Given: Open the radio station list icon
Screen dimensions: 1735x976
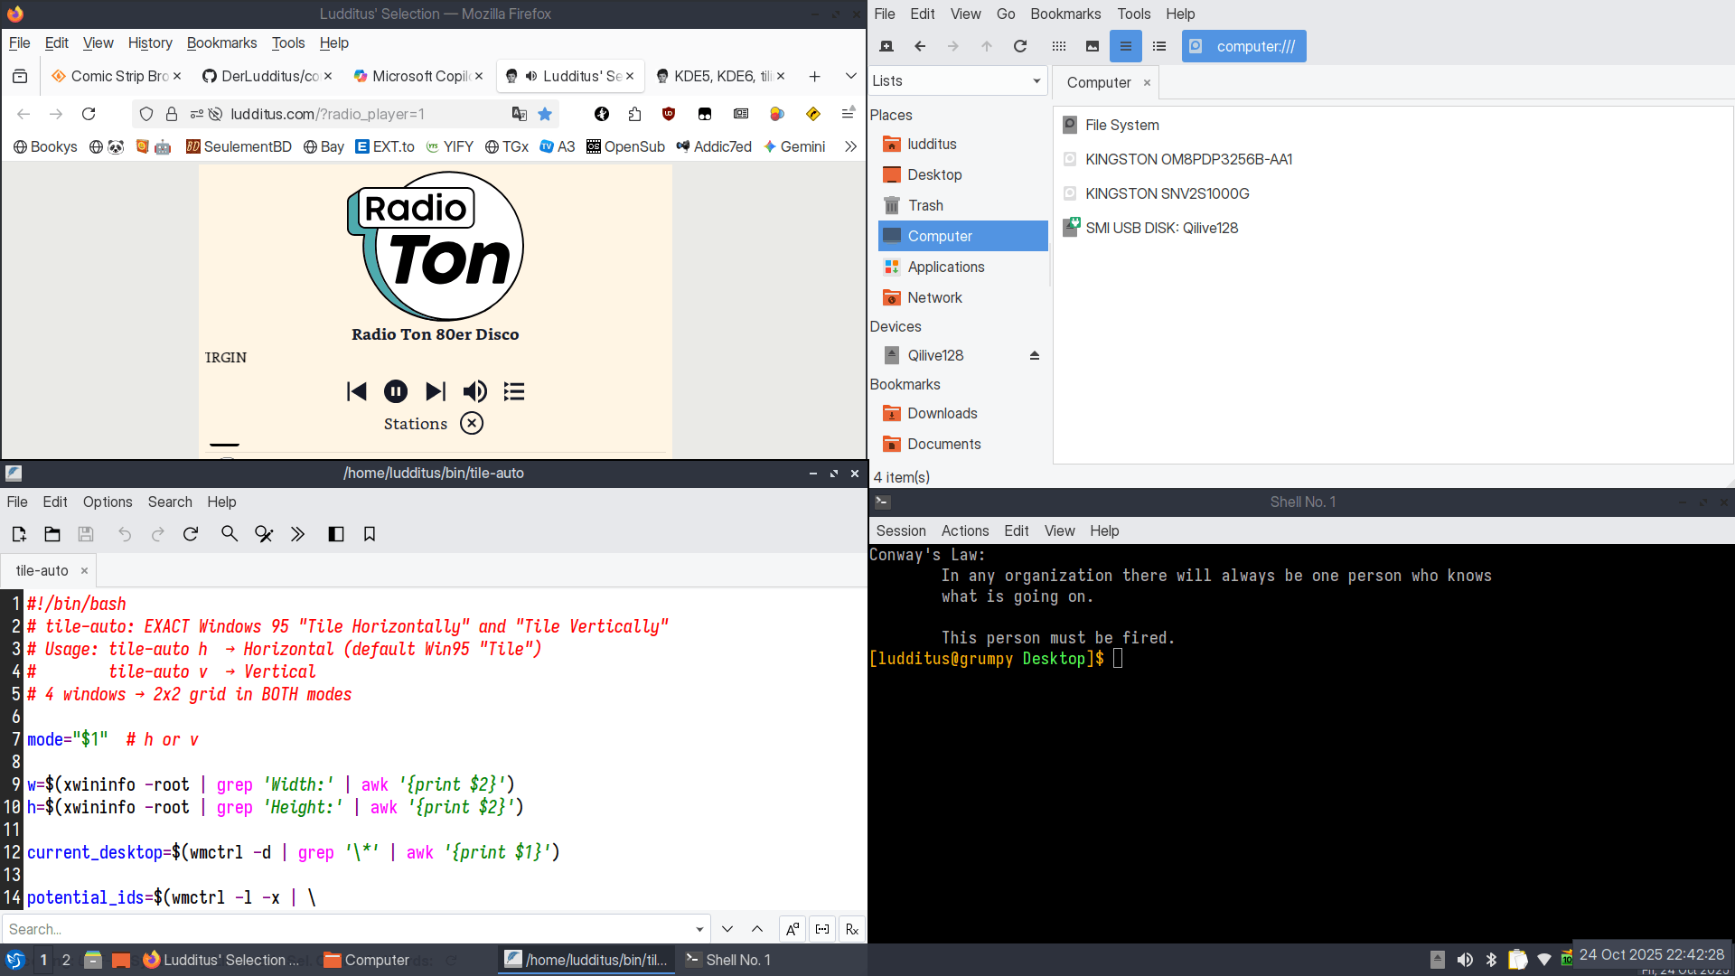Looking at the screenshot, I should coord(514,391).
